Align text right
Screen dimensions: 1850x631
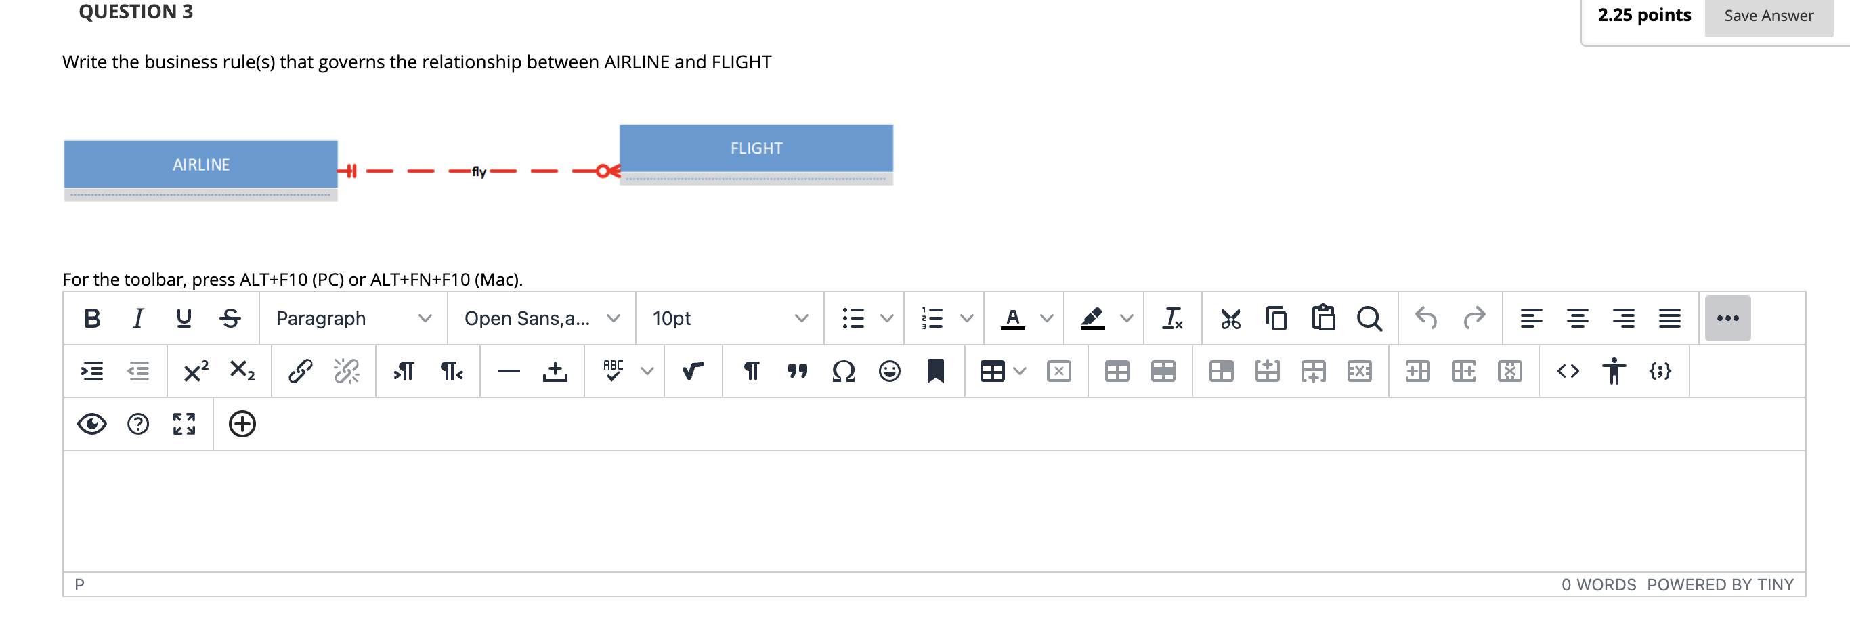[1623, 318]
